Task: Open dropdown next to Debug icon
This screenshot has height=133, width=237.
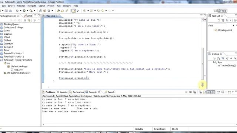Action: (20, 11)
